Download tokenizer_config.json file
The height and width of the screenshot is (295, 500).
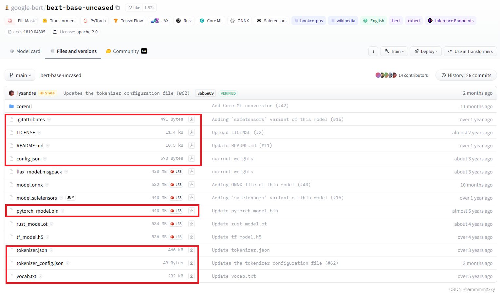coord(192,263)
